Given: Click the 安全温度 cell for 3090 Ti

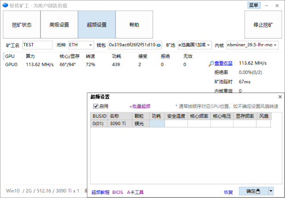Looking at the screenshot, I should point(177,124).
